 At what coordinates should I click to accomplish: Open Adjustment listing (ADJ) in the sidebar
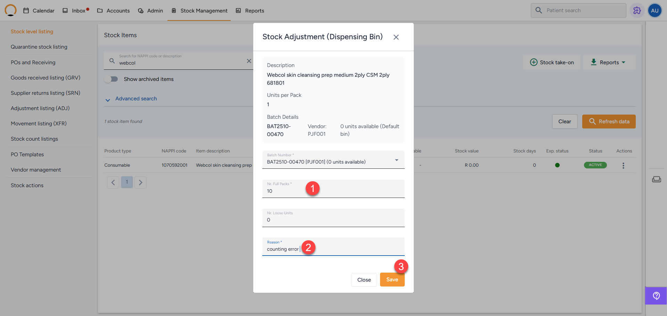[40, 108]
